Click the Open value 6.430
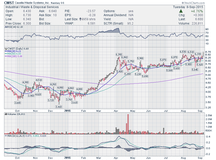The height and width of the screenshot is (160, 216). click(x=27, y=11)
